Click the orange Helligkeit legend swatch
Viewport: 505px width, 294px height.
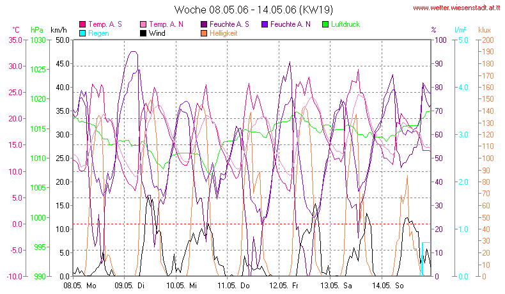pos(204,33)
